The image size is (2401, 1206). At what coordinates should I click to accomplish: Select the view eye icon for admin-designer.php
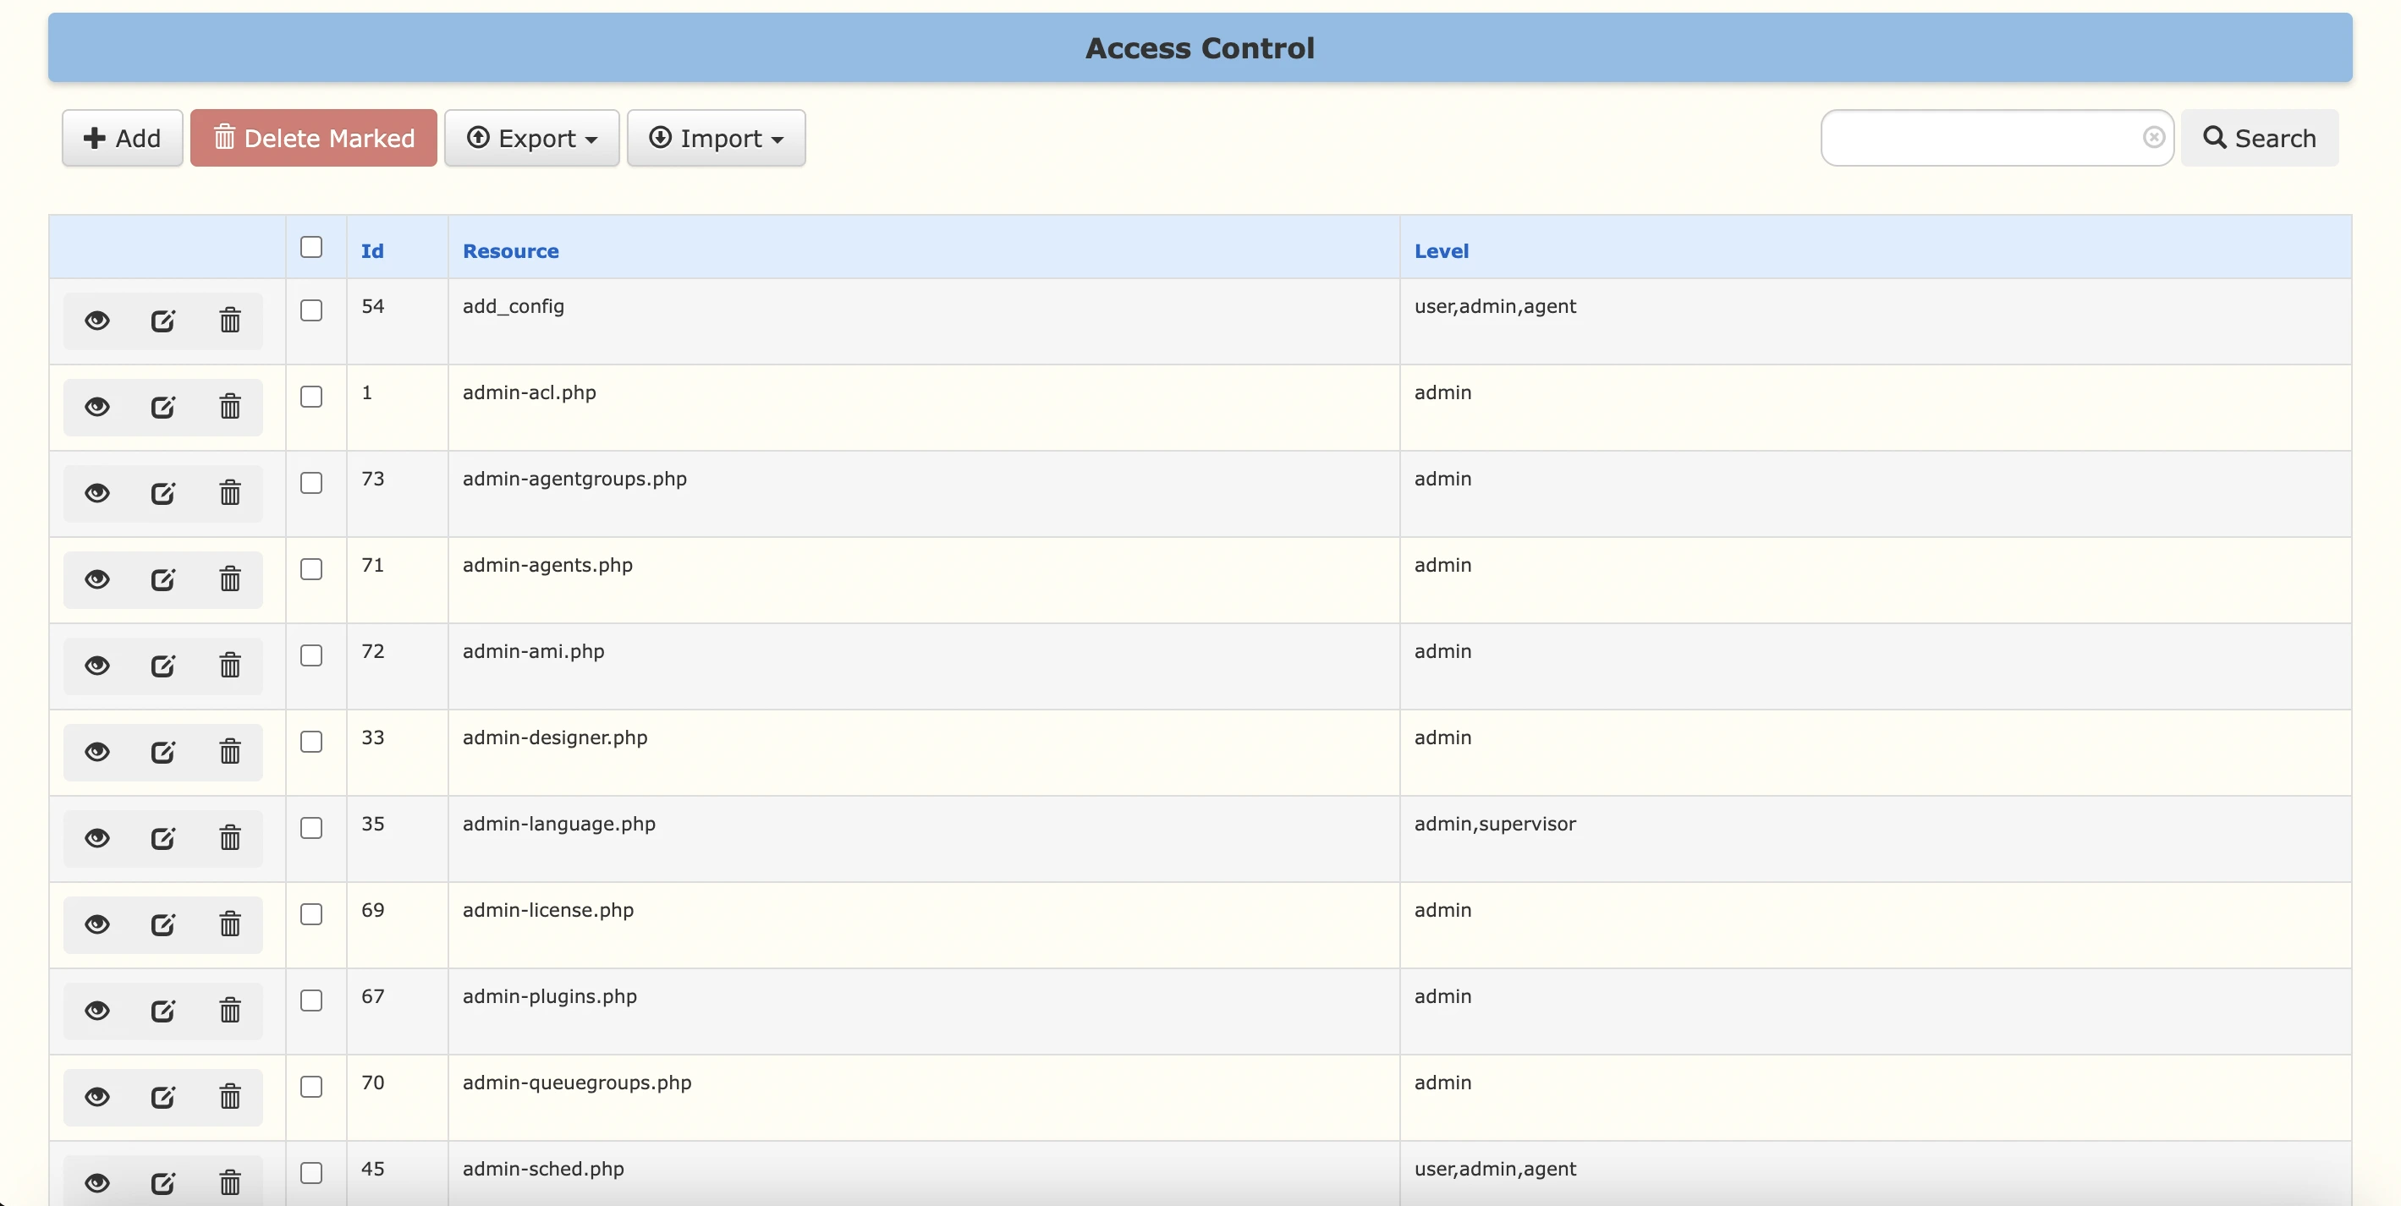(97, 751)
